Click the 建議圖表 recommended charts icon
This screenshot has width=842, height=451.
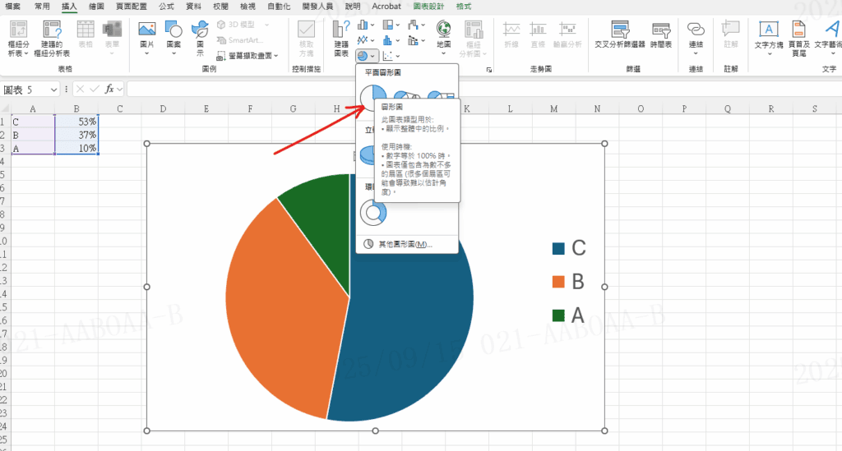pyautogui.click(x=341, y=39)
